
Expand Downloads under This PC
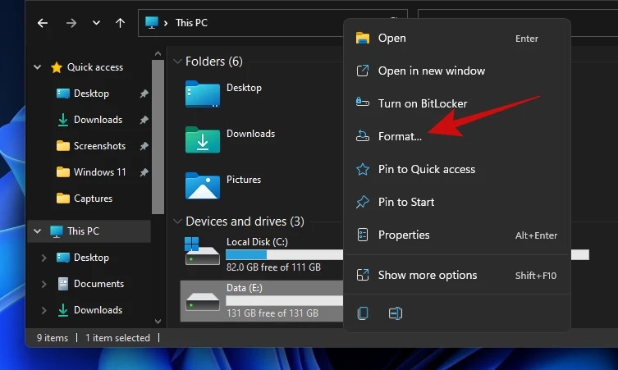coord(43,310)
